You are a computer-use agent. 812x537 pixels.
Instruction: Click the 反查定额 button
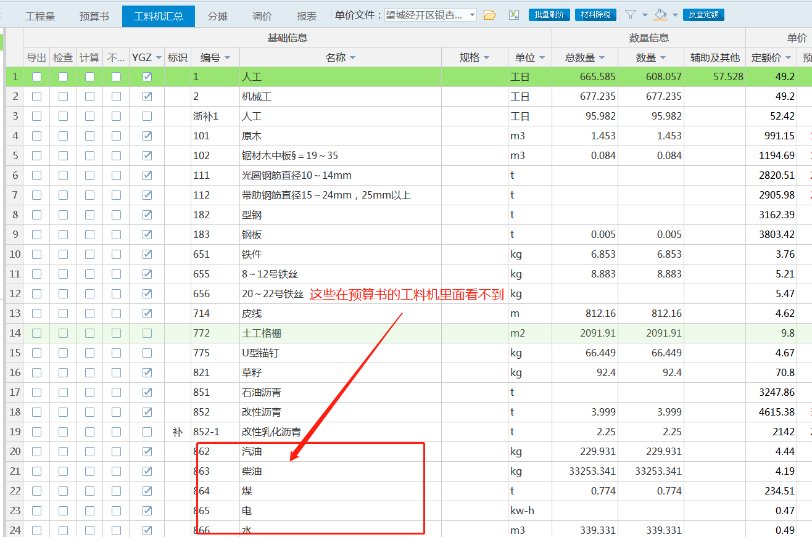click(703, 15)
